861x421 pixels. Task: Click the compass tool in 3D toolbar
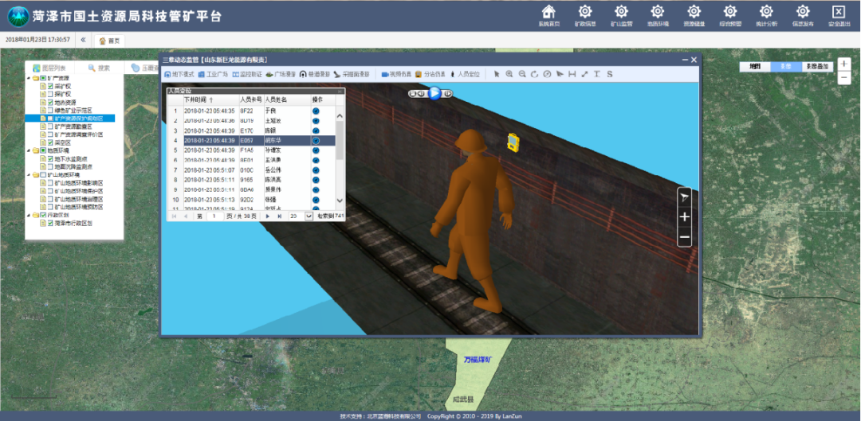coord(547,74)
